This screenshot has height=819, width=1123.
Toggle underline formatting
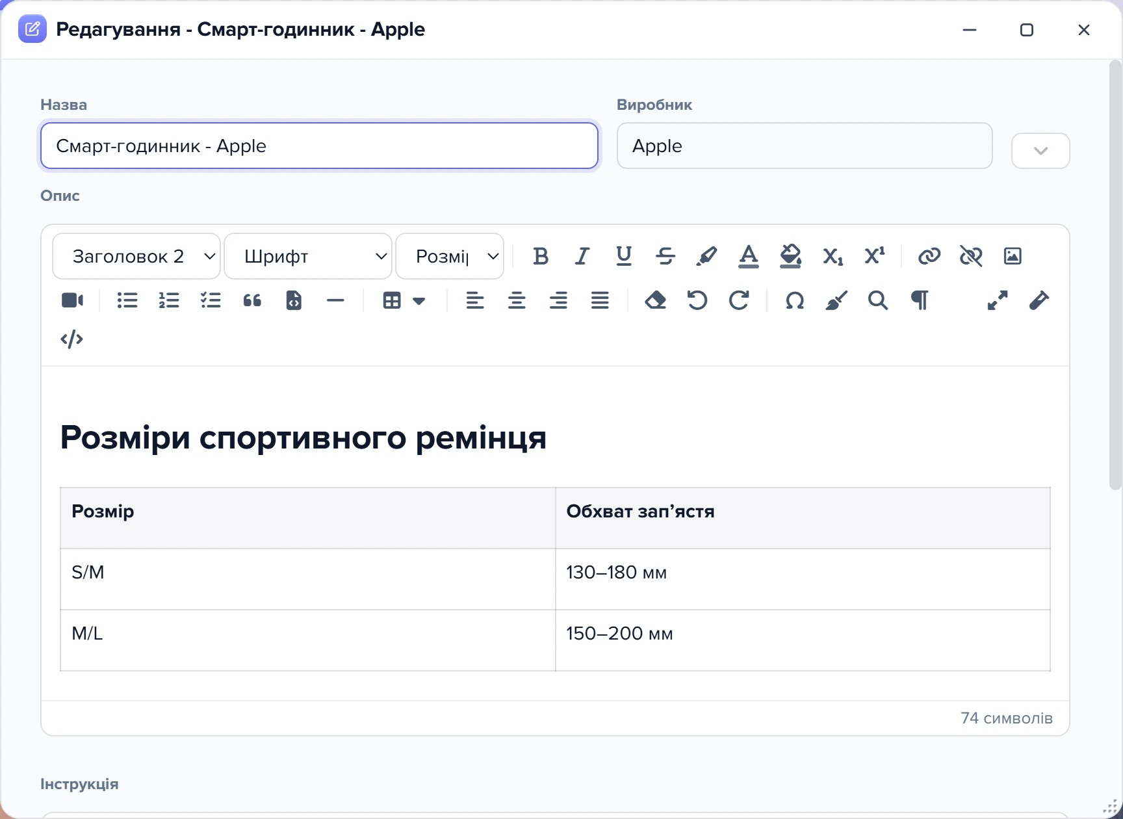click(624, 256)
